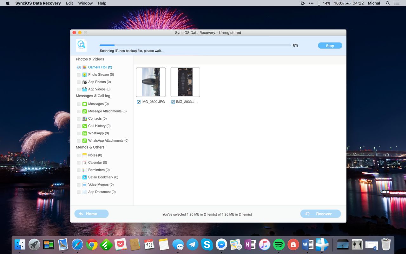Image resolution: width=406 pixels, height=254 pixels.
Task: Check the Messages checkbox
Action: (79, 104)
